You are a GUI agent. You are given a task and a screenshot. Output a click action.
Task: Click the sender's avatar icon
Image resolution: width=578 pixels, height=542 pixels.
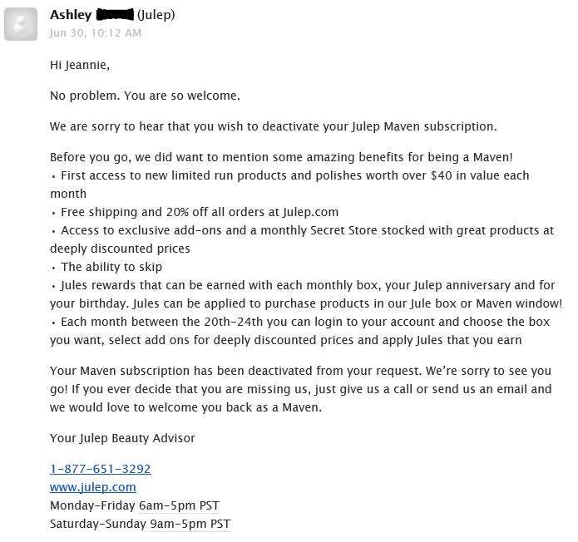[x=20, y=24]
